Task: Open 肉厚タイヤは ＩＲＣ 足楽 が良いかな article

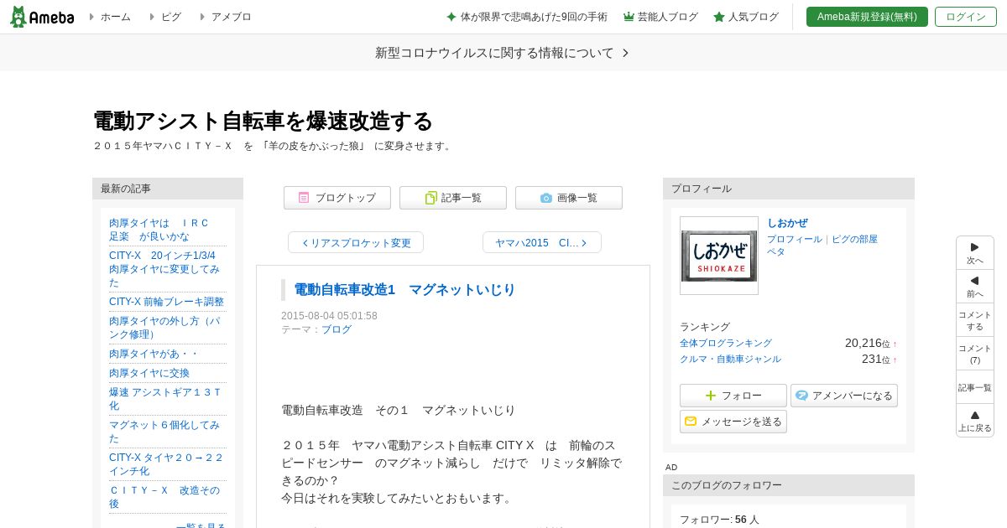Action: 159,230
